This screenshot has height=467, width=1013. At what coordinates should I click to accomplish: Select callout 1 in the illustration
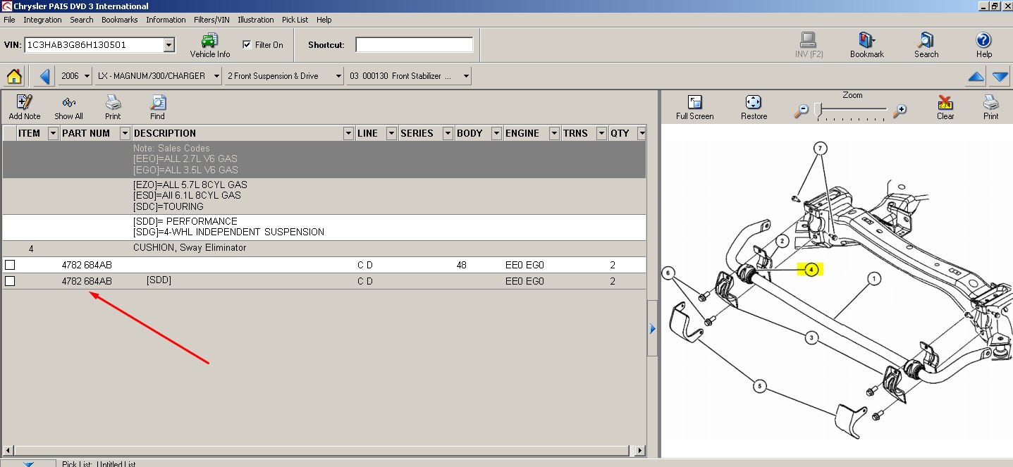pyautogui.click(x=874, y=279)
